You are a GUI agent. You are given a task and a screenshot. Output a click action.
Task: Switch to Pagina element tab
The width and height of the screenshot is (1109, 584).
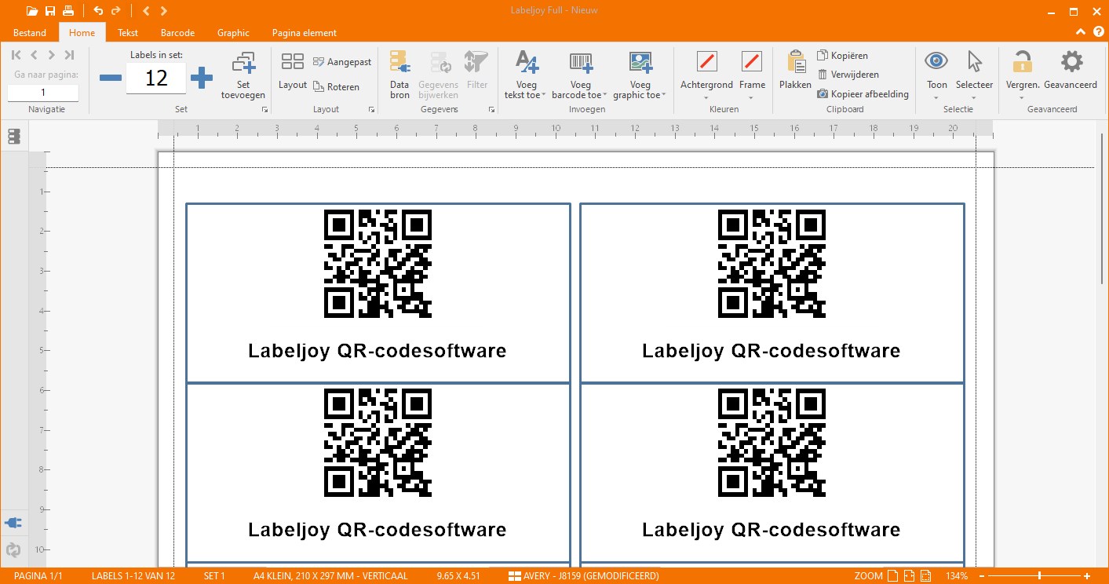pyautogui.click(x=305, y=33)
